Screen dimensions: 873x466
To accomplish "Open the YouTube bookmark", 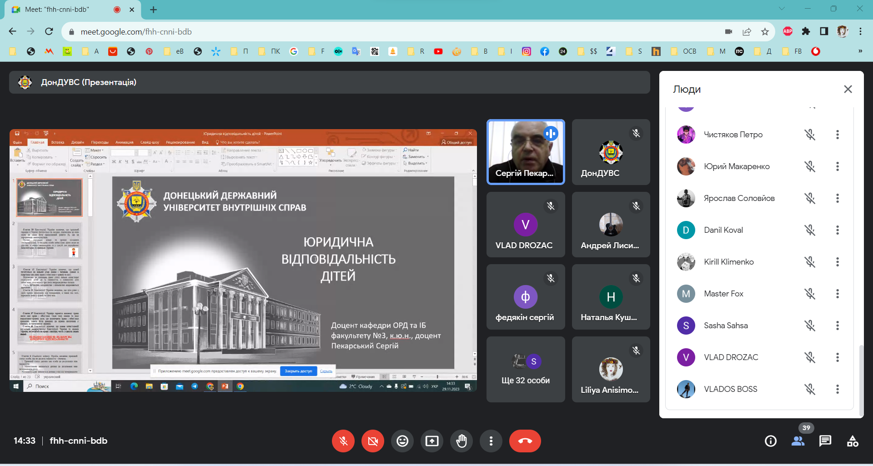I will [x=438, y=51].
